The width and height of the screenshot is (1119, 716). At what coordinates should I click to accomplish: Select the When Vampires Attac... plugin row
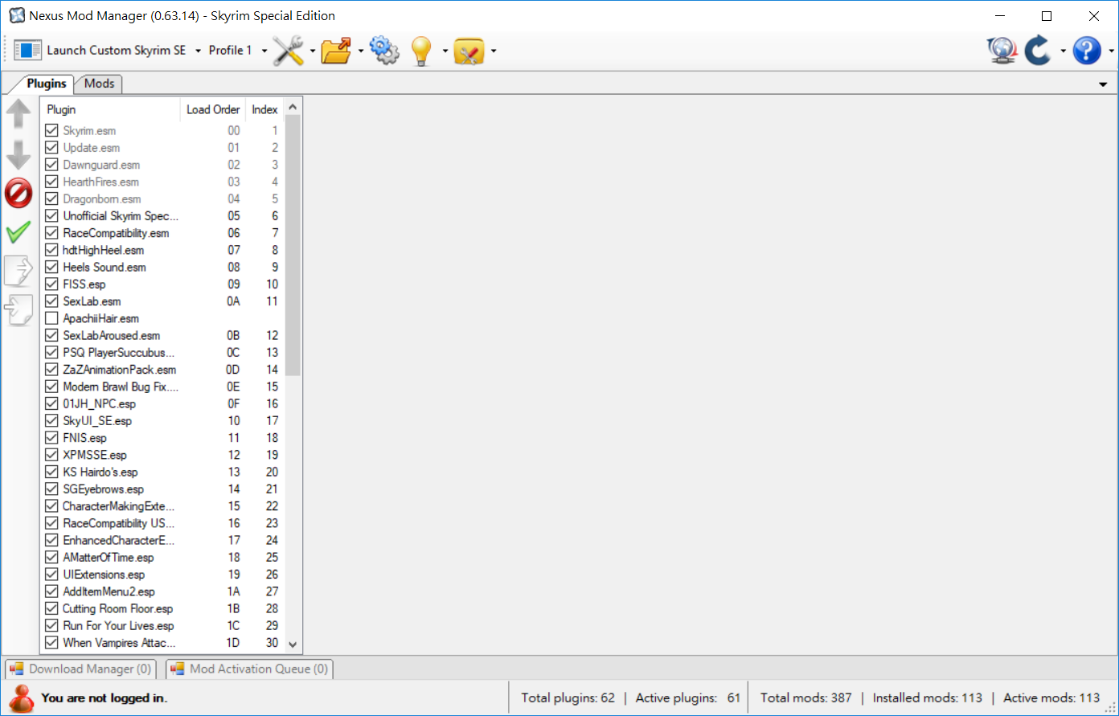pyautogui.click(x=162, y=642)
